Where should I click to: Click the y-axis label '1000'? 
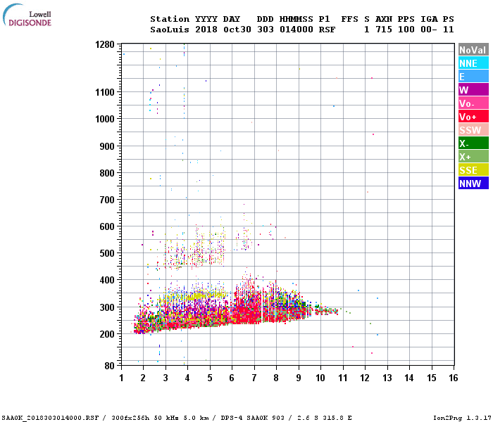105,119
